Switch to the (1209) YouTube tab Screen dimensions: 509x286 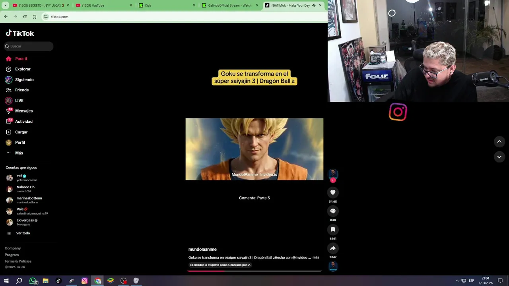coord(103,6)
